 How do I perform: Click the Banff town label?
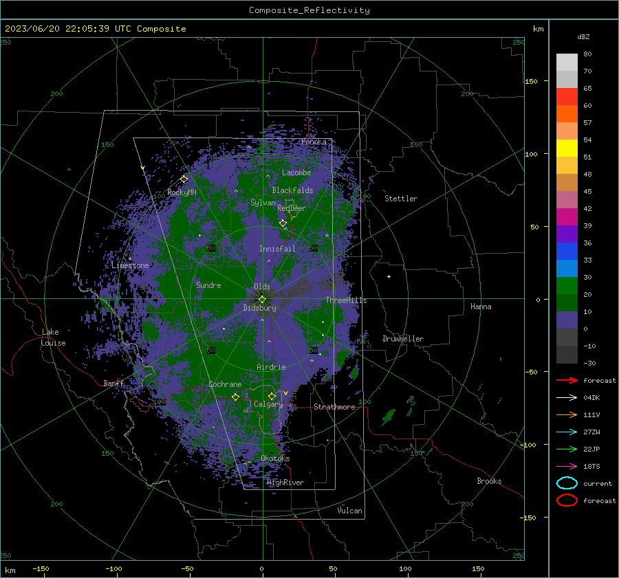[x=113, y=383]
